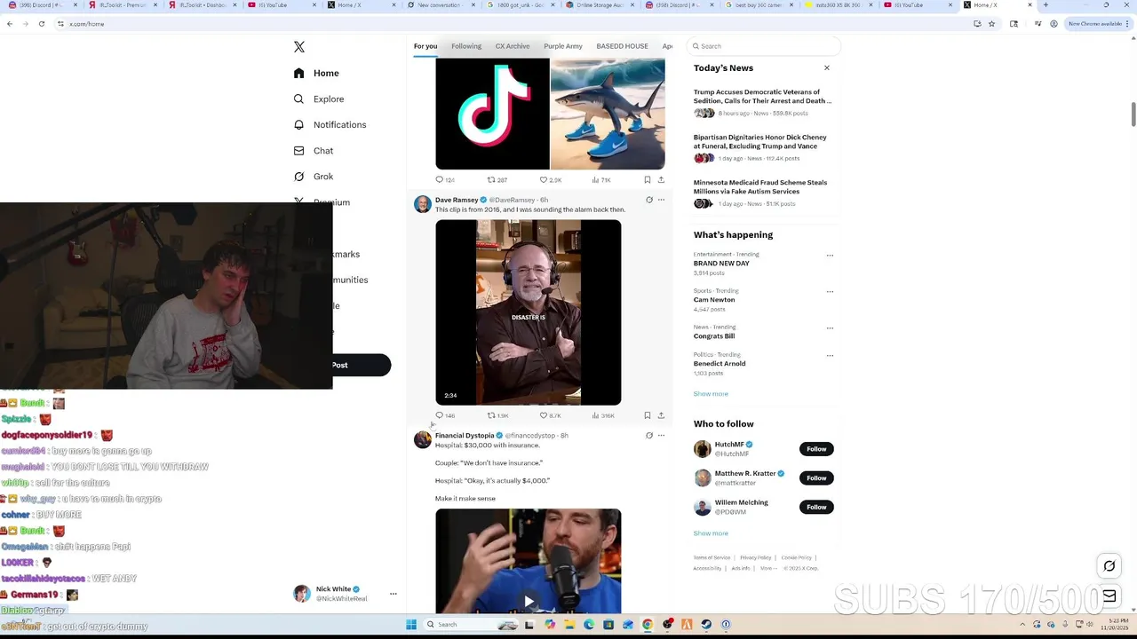Bookmark the Dave Ramsey post
Screen dimensions: 1137x639
pos(648,415)
